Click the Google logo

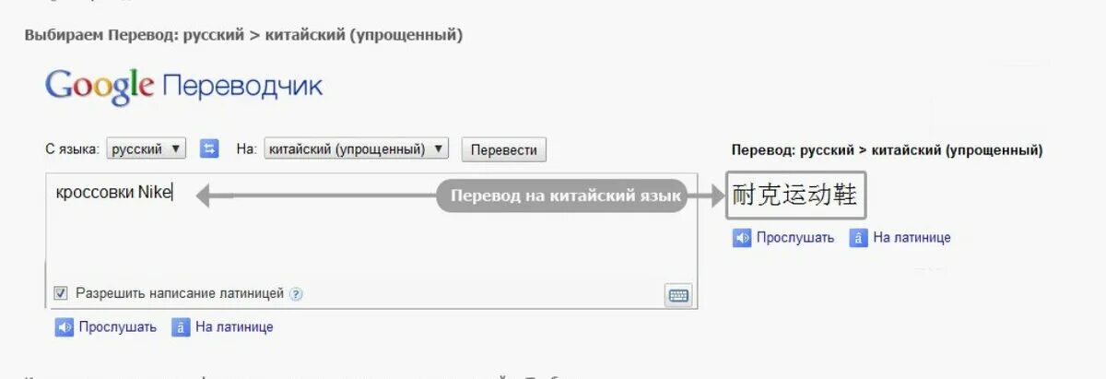click(100, 86)
